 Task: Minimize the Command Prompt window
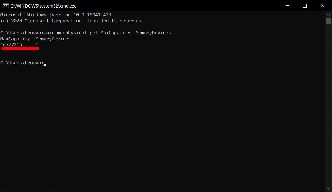tap(287, 6)
